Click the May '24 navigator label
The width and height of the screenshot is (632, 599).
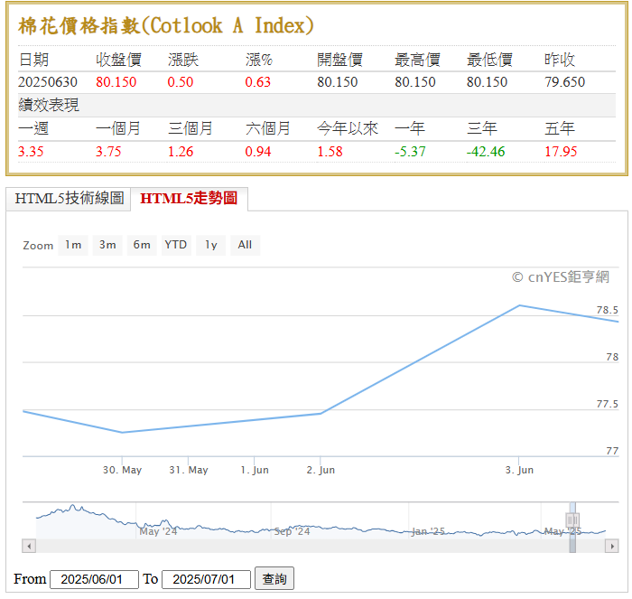pyautogui.click(x=158, y=531)
